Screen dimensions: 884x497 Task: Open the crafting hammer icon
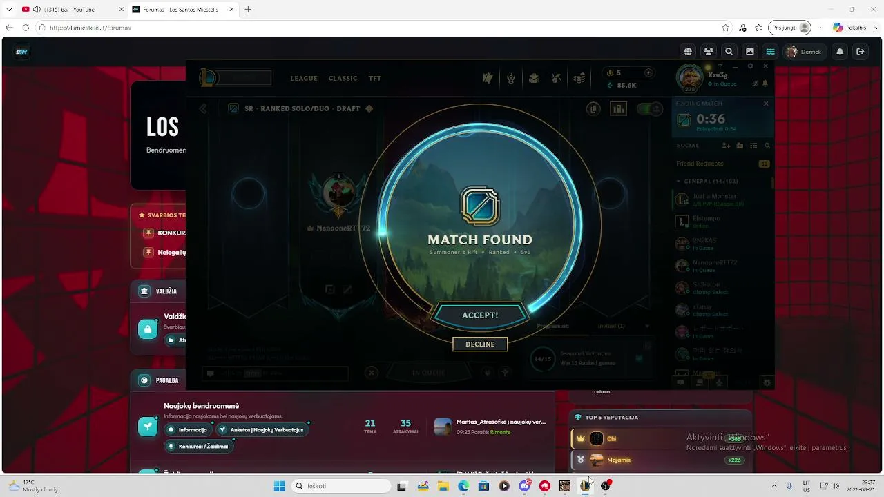coord(557,78)
